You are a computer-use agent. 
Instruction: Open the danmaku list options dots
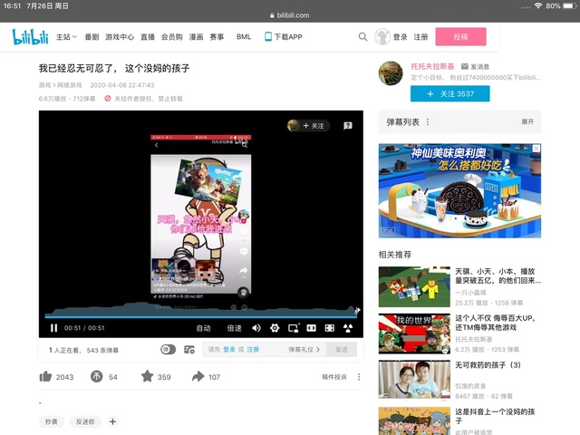tap(428, 121)
